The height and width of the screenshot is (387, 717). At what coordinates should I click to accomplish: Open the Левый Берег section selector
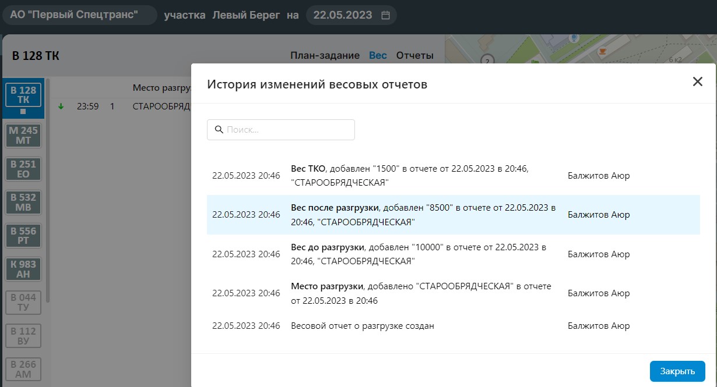click(x=246, y=15)
